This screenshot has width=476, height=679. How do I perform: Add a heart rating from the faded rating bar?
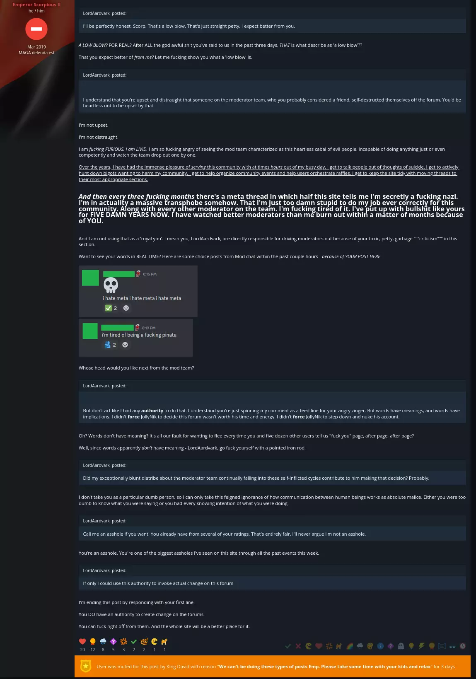[x=319, y=646]
